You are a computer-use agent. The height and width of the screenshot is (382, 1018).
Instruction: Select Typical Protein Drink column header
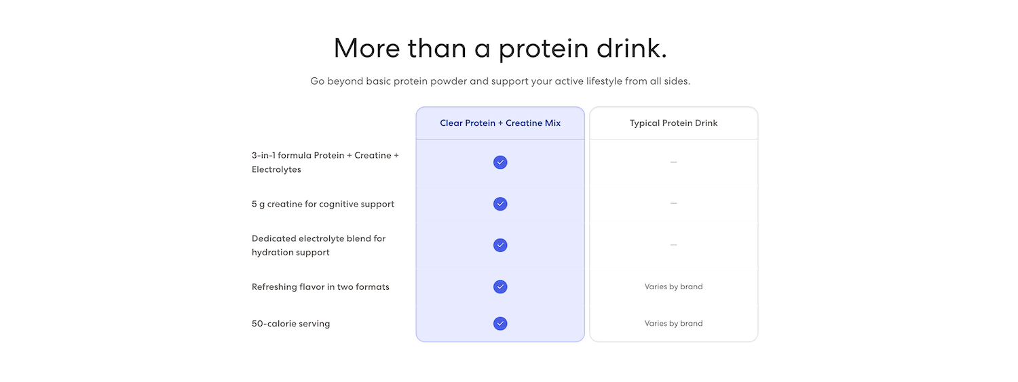[x=673, y=123]
